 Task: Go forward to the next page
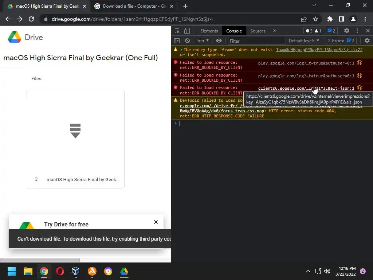click(20, 19)
